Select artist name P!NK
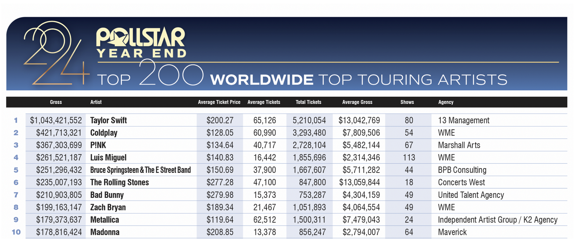Screen dimensions: 584x247 [x=98, y=145]
